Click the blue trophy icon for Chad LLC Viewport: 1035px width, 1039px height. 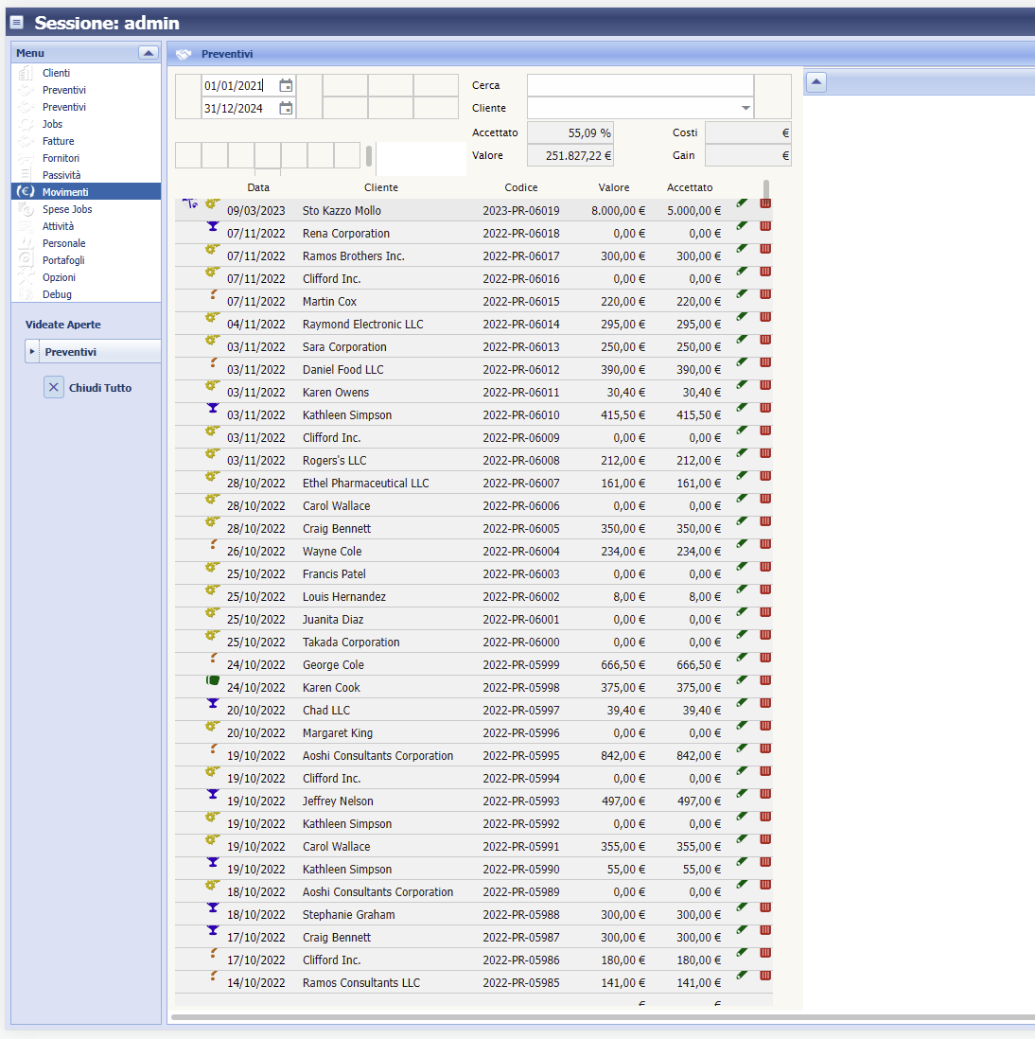213,703
